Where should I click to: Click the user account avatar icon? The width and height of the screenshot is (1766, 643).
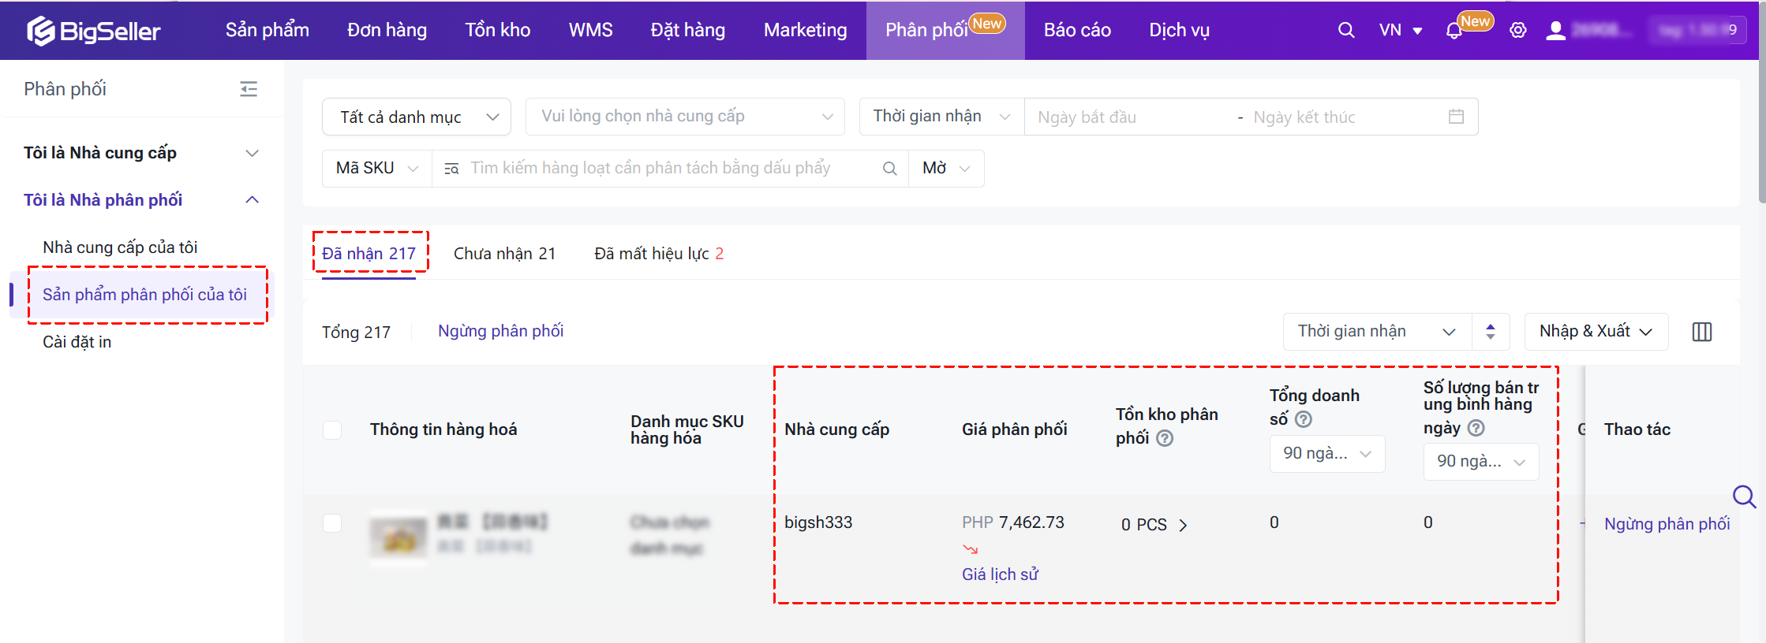1555,31
